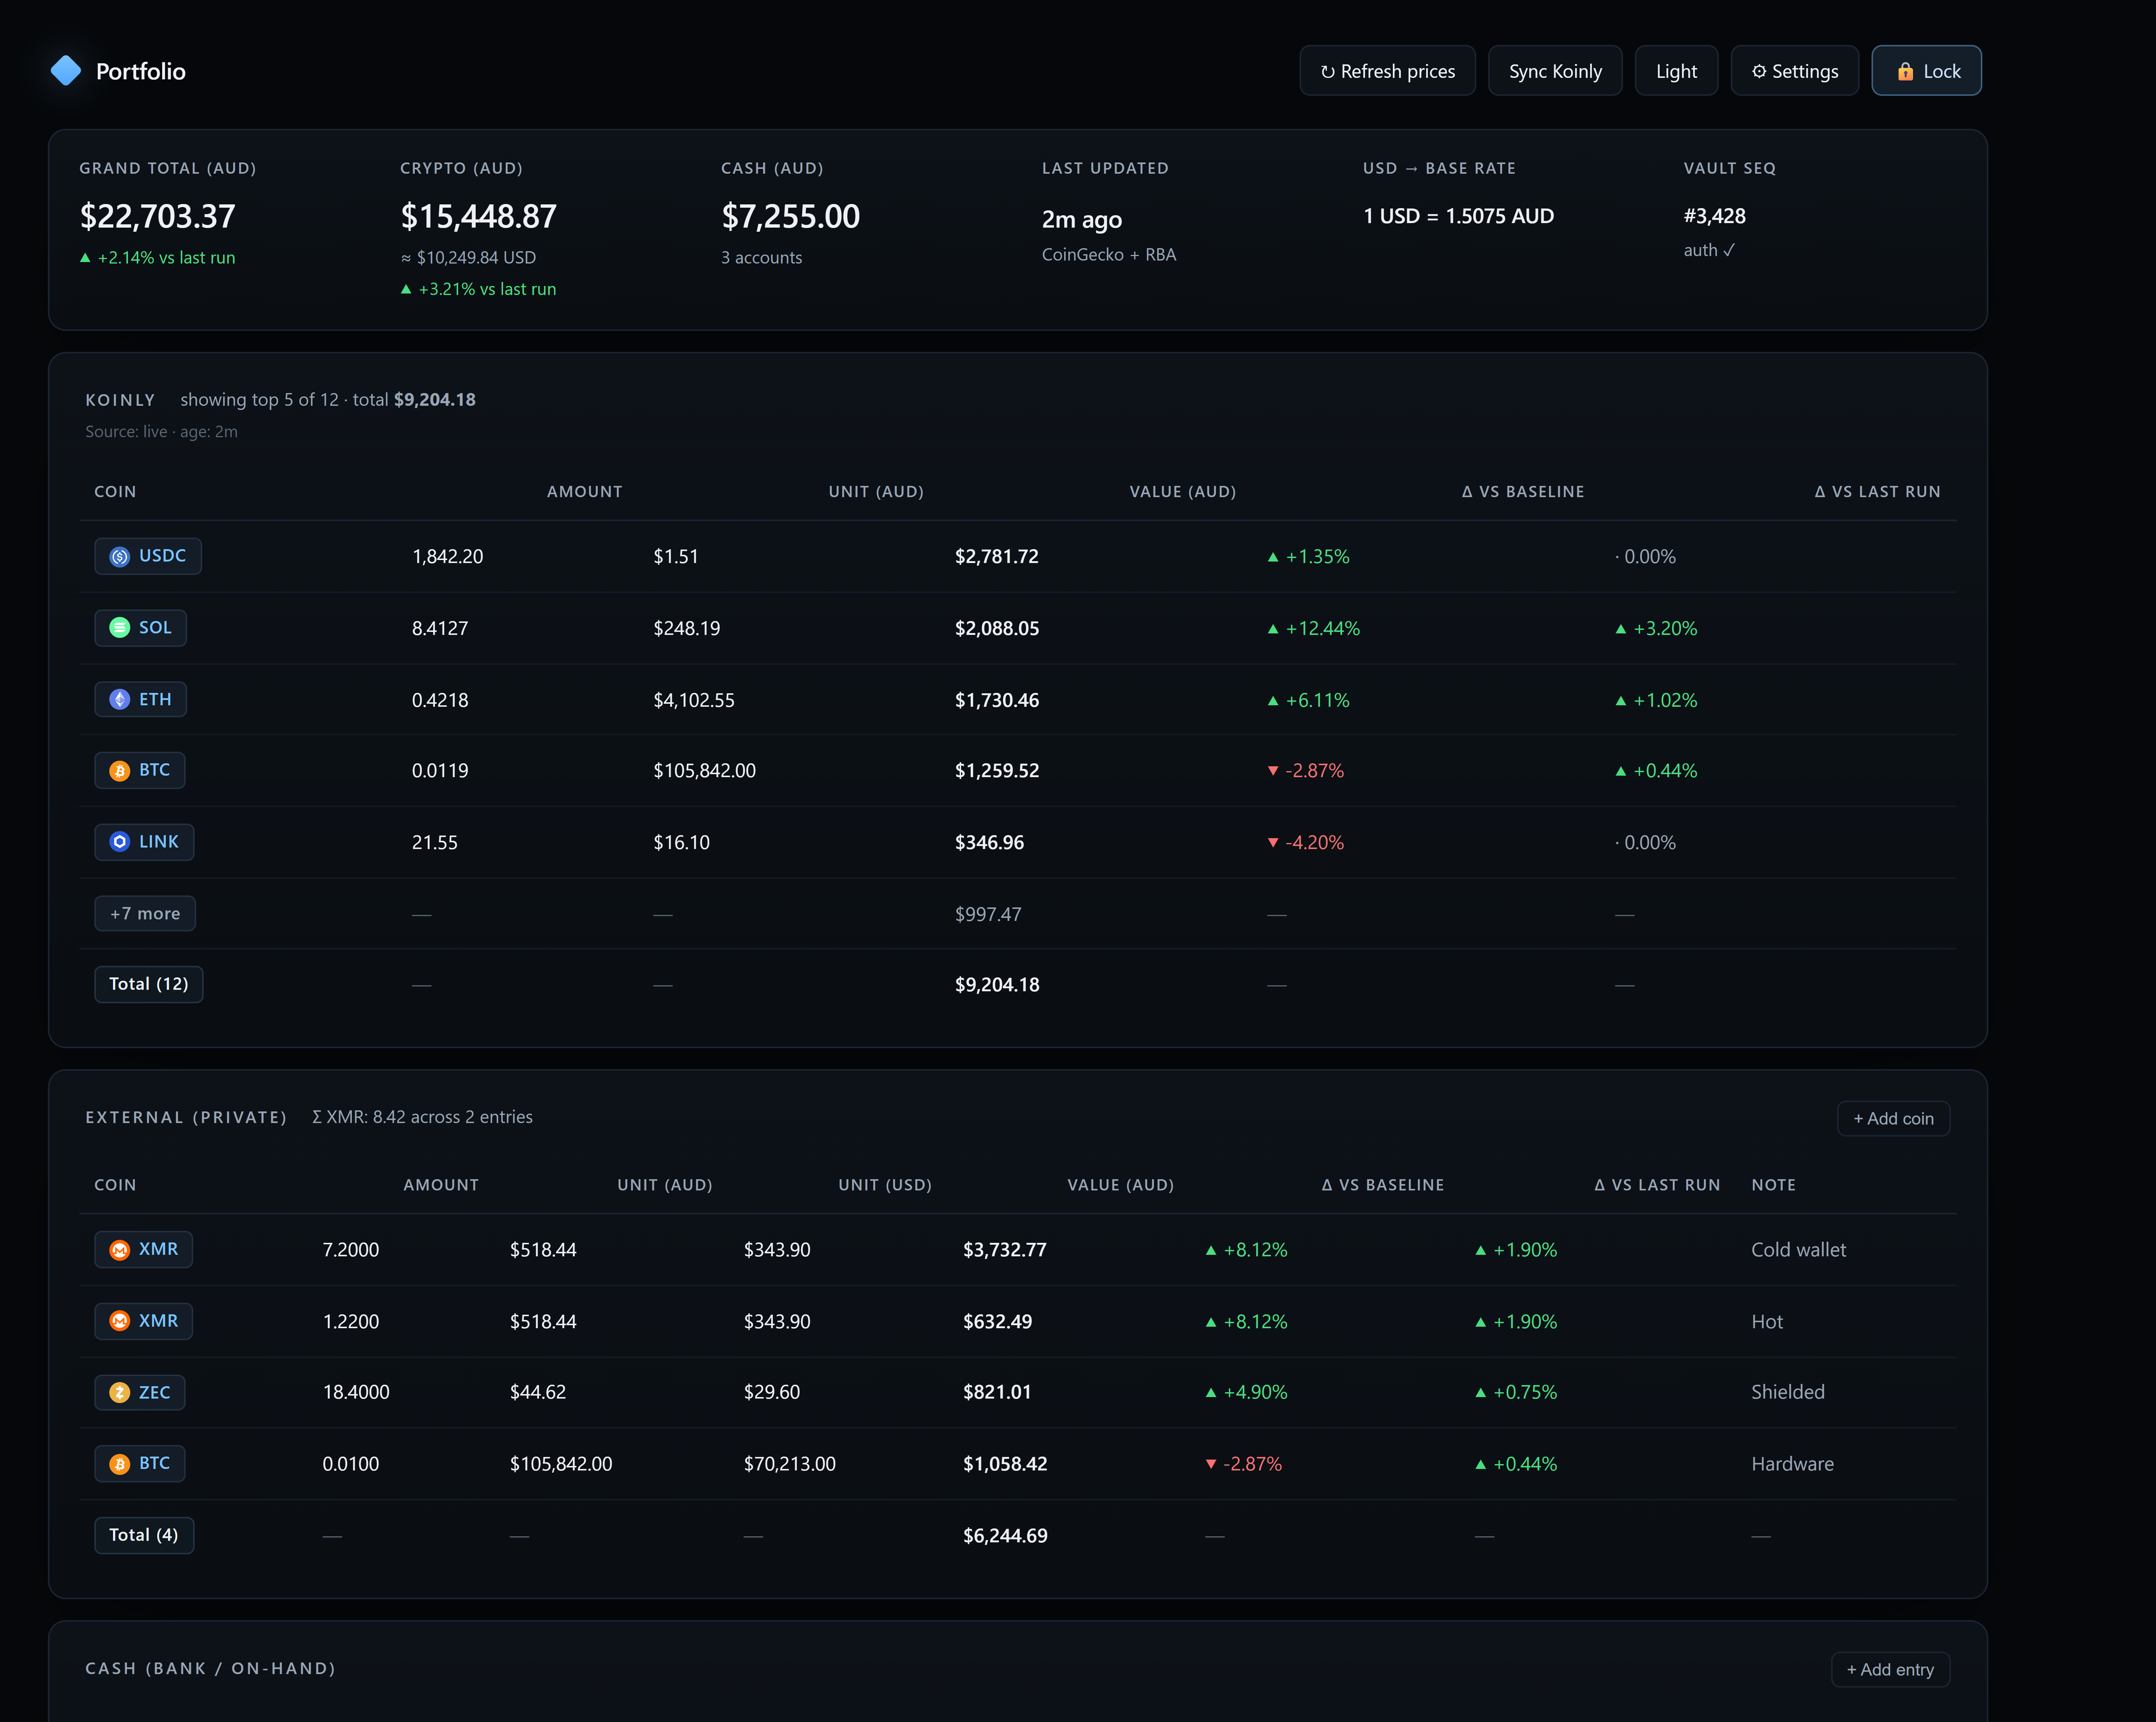Click the NOTE column header
Screen dimensions: 2156x1722
coord(1774,1185)
